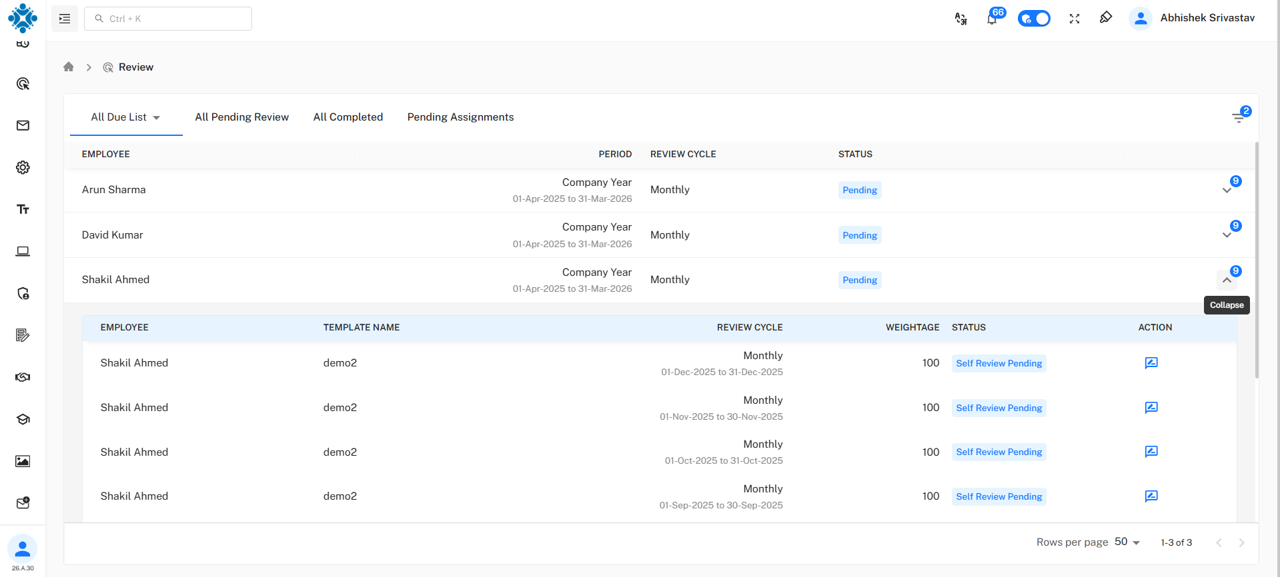Image resolution: width=1280 pixels, height=577 pixels.
Task: Toggle the sidebar menu collapse button
Action: 65,19
